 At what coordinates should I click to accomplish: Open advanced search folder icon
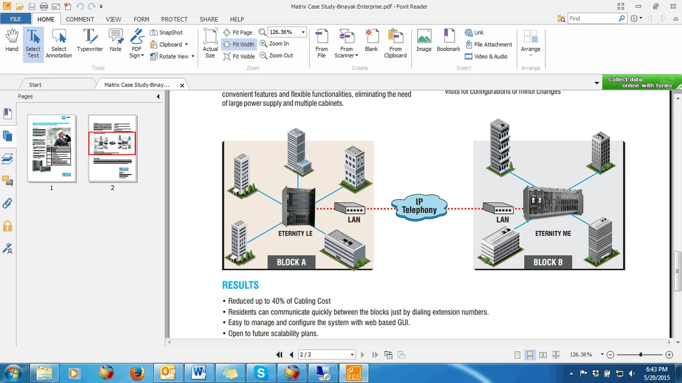[561, 19]
